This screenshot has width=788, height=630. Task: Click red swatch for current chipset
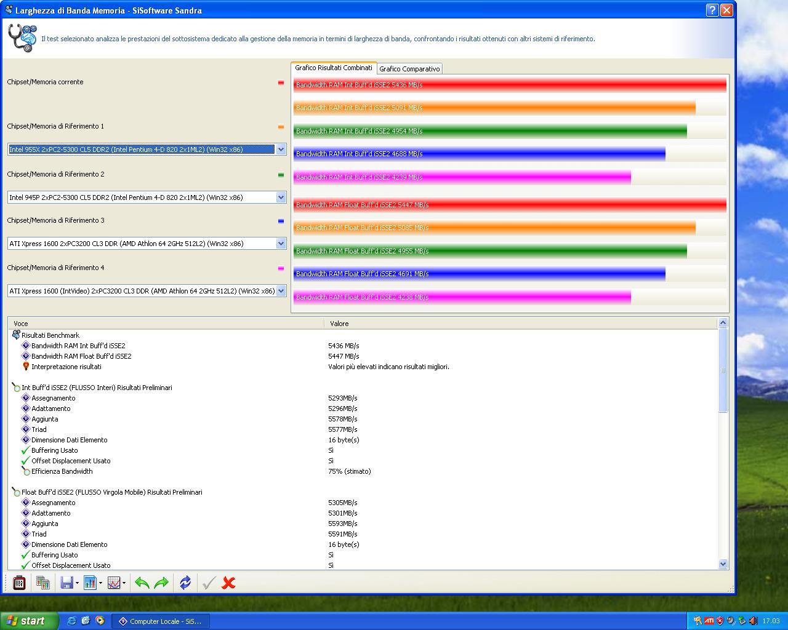click(x=281, y=82)
